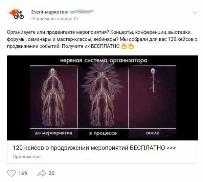
Task: Open the 120 кейсов о продвижении мероприятий link
Action: (x=94, y=148)
